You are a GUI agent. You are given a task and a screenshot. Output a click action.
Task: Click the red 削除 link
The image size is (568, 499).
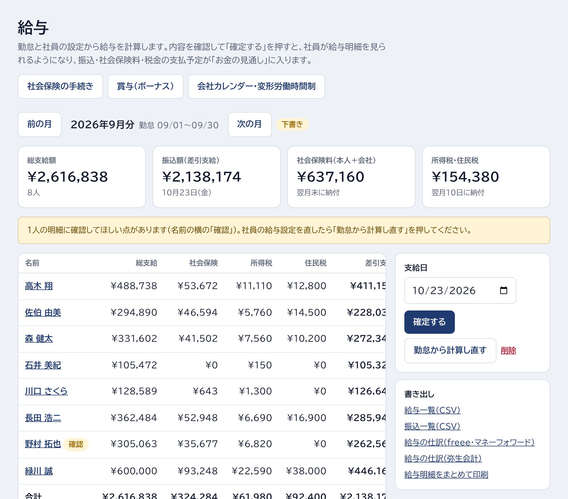tap(508, 350)
